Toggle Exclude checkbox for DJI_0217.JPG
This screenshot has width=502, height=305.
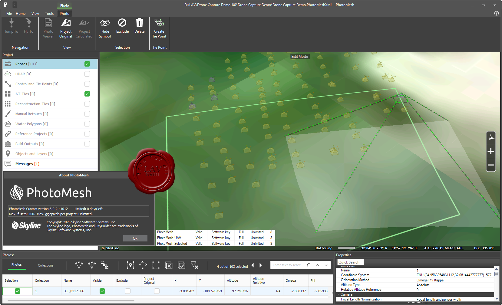point(128,291)
